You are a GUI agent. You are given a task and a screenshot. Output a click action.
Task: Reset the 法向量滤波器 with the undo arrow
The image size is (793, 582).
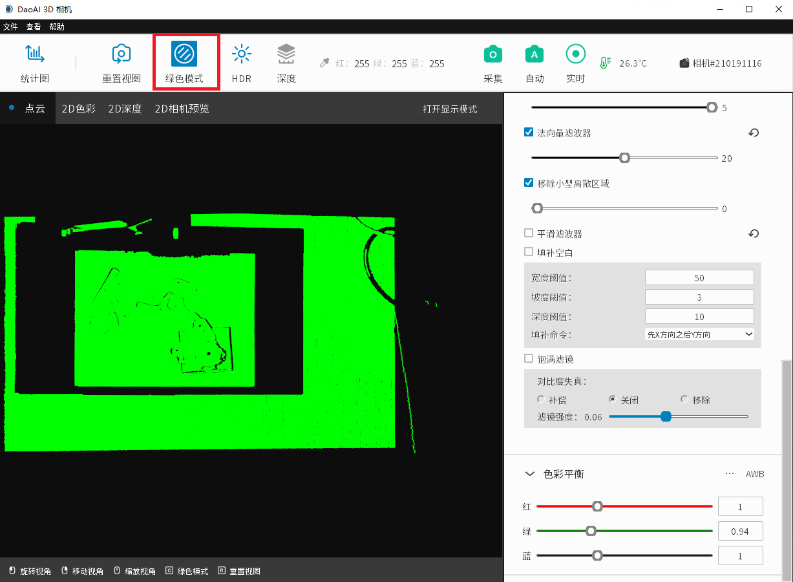point(754,133)
